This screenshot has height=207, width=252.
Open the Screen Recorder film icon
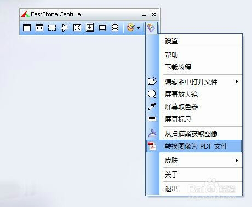click(115, 28)
